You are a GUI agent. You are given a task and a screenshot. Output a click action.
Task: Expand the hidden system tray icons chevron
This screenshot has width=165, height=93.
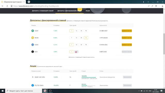coord(139,91)
